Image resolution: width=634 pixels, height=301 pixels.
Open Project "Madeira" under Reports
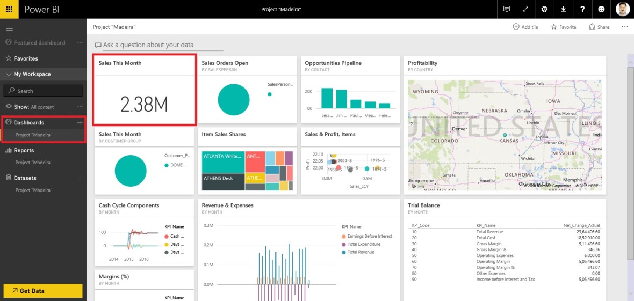tap(34, 163)
